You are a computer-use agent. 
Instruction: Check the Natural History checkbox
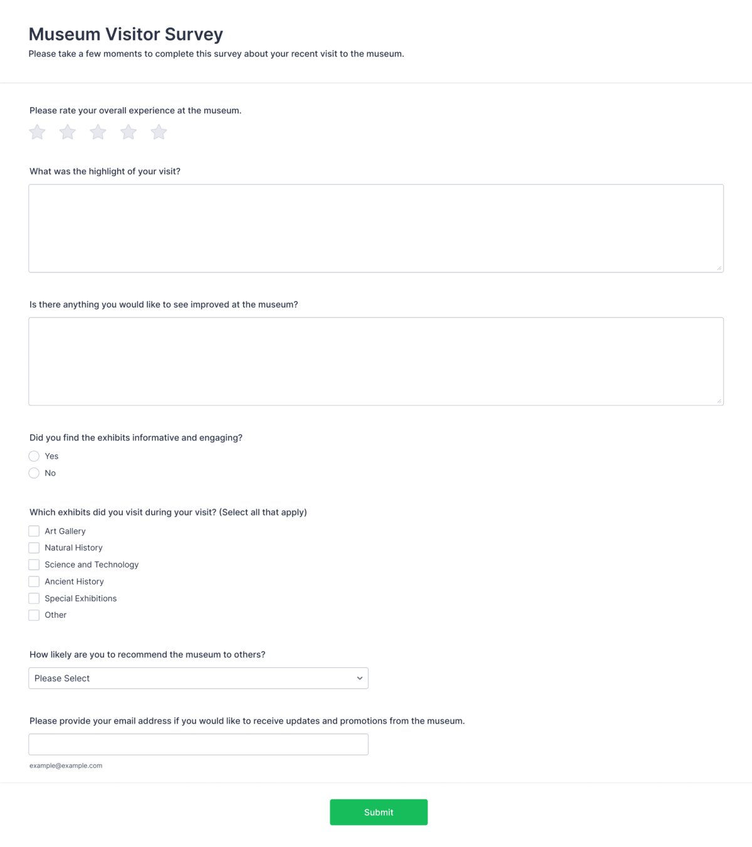pos(34,548)
